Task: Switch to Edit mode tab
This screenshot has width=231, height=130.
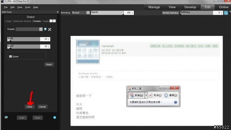Action: click(x=208, y=7)
